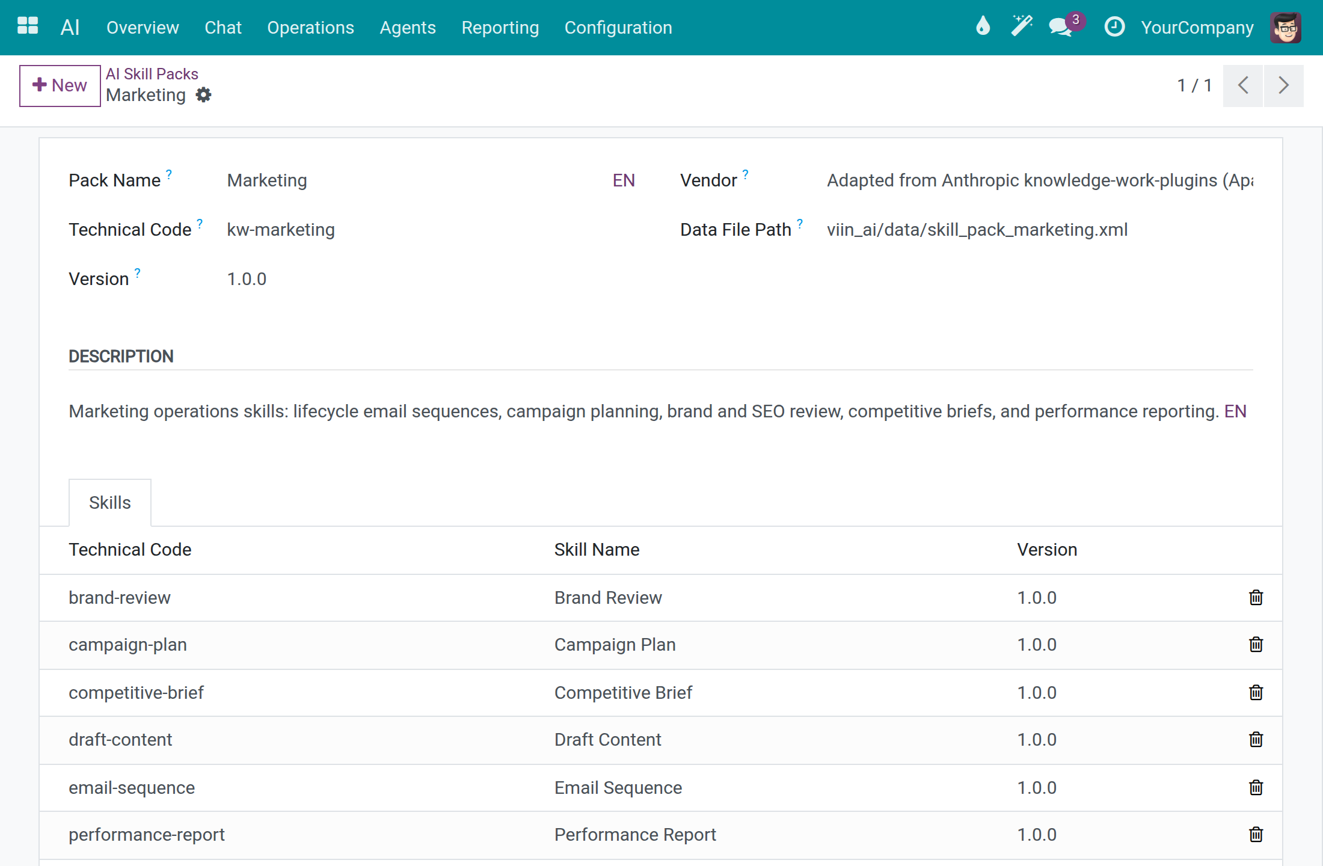
Task: Delete the brand-review skill row
Action: click(x=1256, y=597)
